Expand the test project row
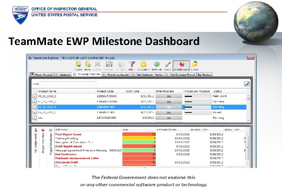Image resolution: width=282 pixels, height=195 pixels. 35,118
